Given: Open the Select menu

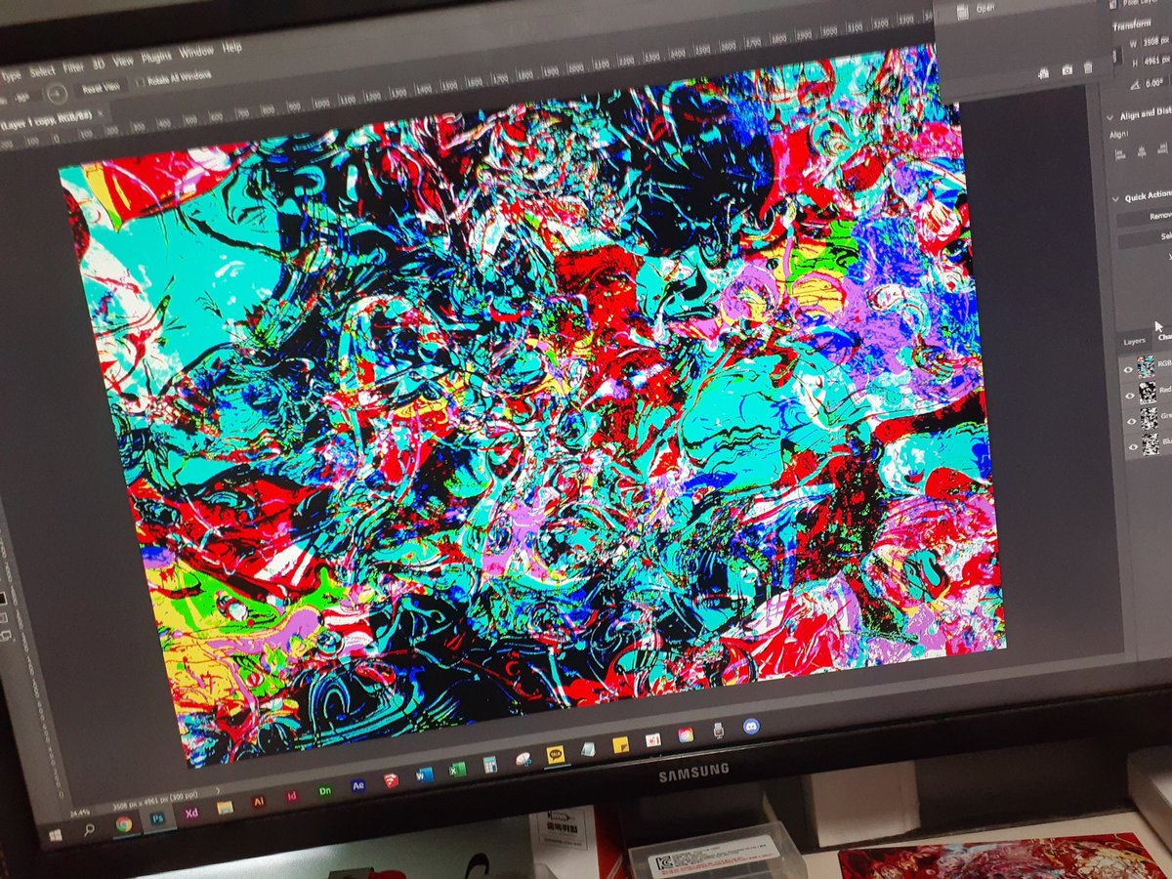Looking at the screenshot, I should (42, 72).
